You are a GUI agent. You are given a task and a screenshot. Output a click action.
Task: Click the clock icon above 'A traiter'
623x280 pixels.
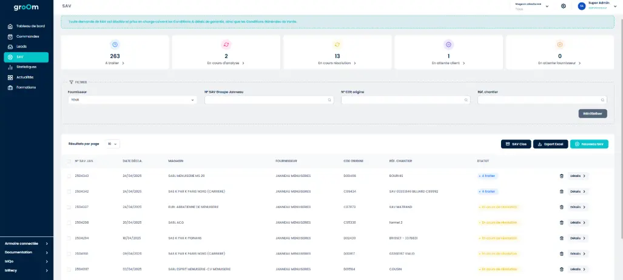tap(115, 44)
